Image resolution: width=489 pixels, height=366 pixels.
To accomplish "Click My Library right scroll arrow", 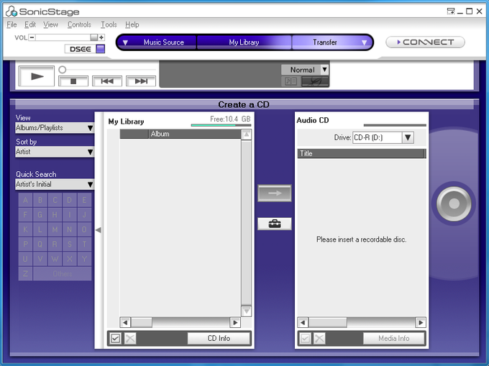I will pyautogui.click(x=235, y=322).
